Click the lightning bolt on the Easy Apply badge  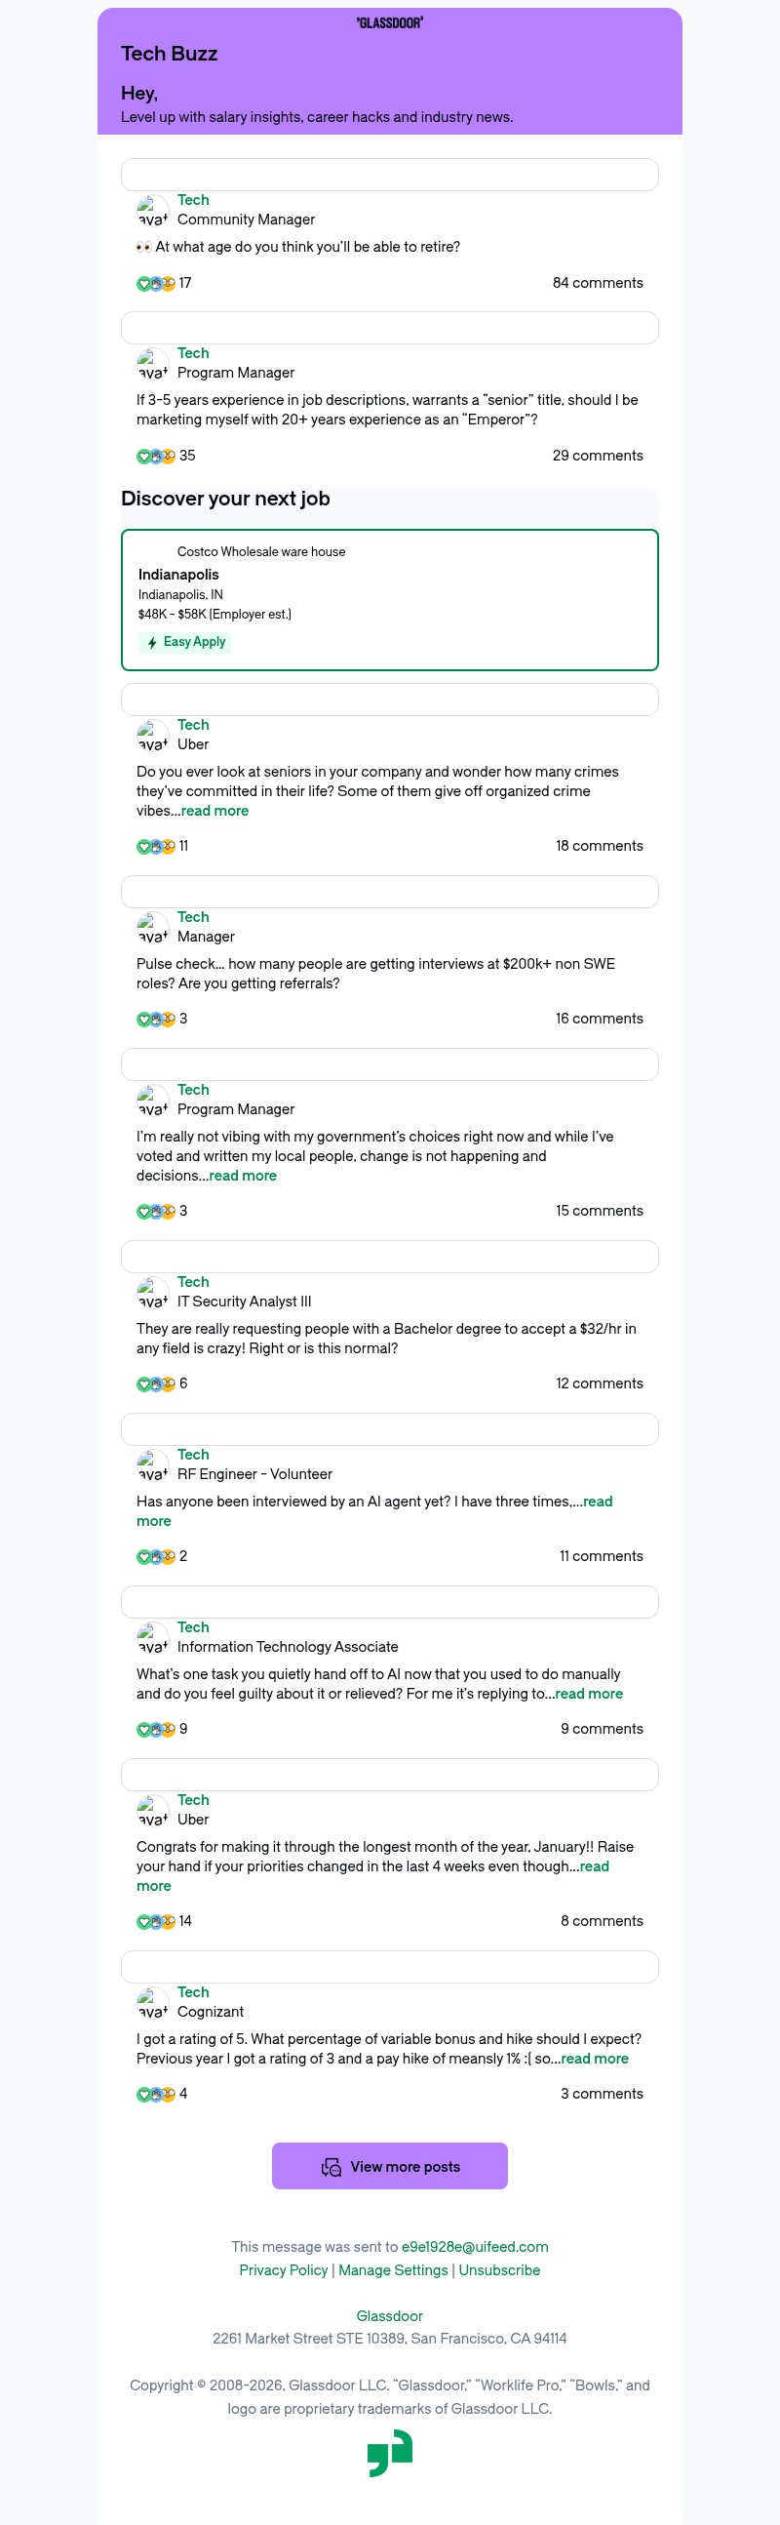point(153,642)
